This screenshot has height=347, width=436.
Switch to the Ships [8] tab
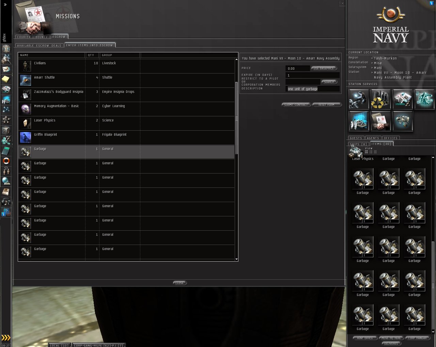[x=358, y=144]
